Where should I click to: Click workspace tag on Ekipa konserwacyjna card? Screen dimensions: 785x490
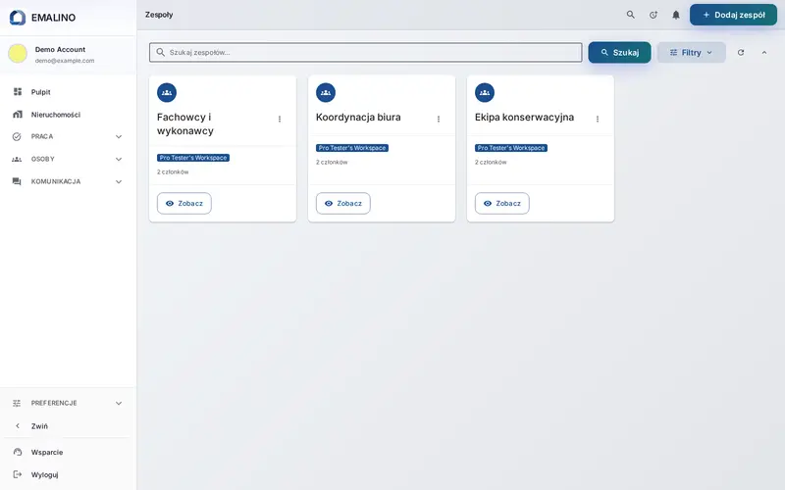click(511, 148)
